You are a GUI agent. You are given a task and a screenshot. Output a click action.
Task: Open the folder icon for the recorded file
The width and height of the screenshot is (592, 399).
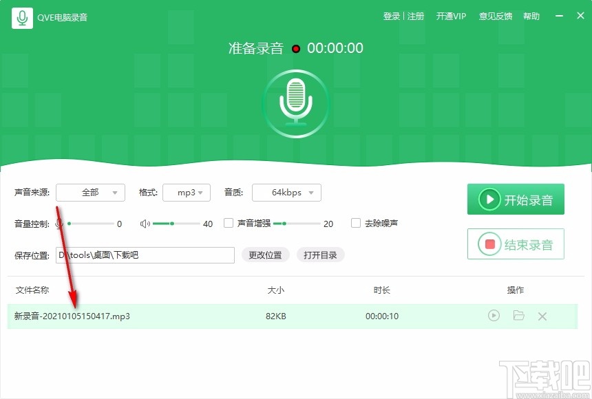click(518, 315)
